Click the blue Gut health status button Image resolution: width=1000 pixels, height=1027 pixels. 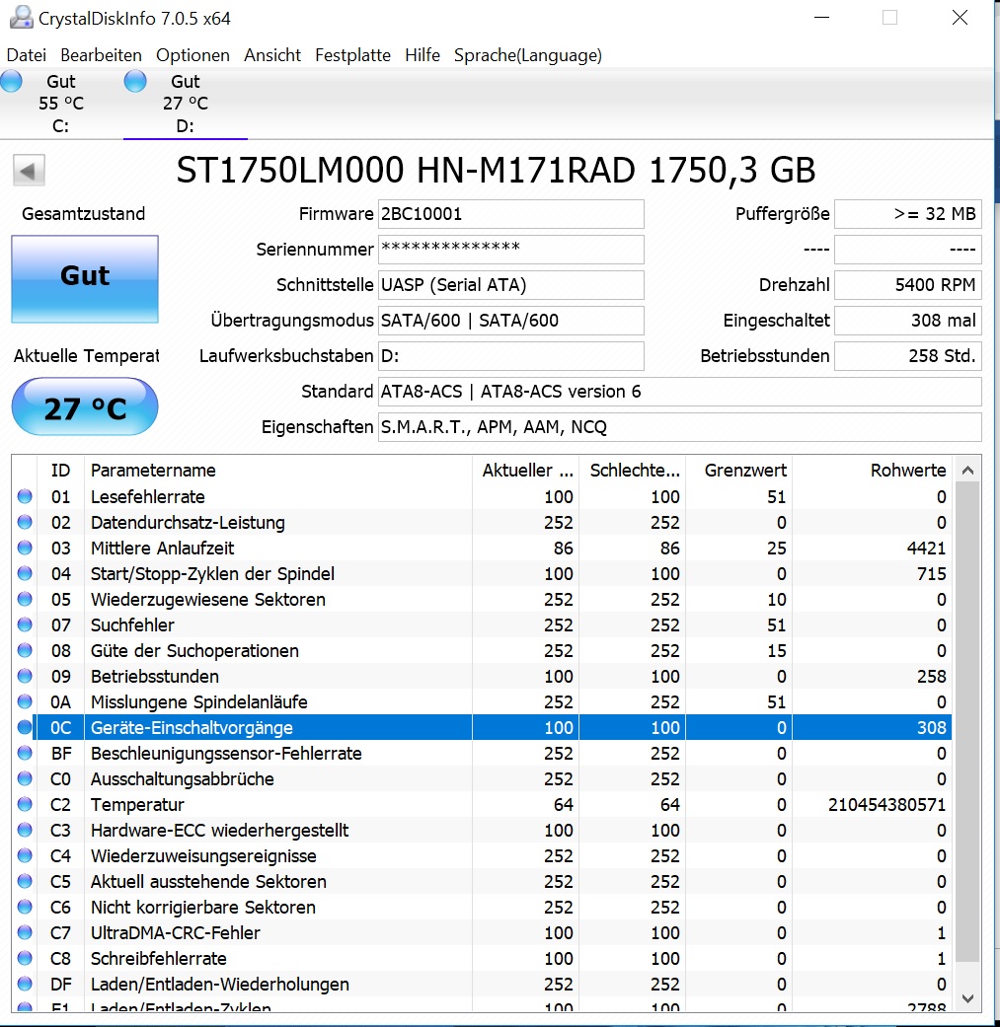[x=84, y=279]
